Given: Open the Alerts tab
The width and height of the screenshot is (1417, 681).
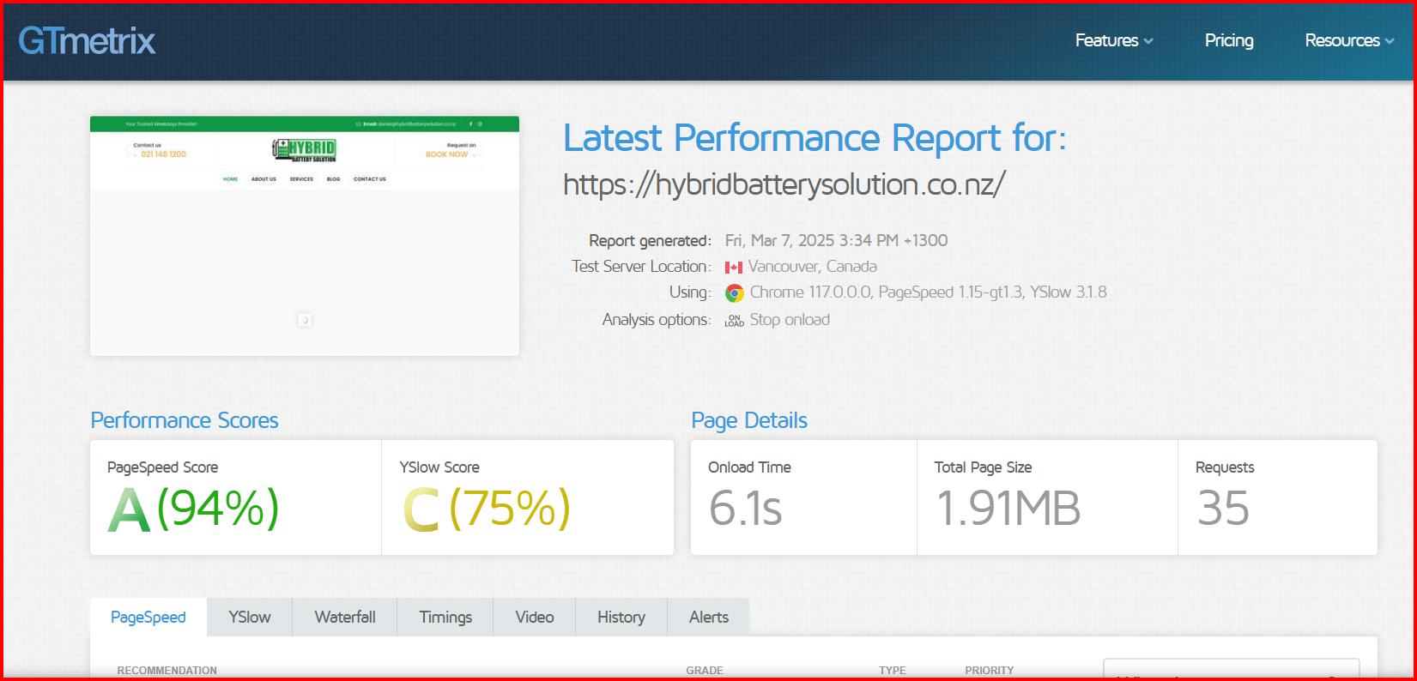Looking at the screenshot, I should click(x=709, y=617).
